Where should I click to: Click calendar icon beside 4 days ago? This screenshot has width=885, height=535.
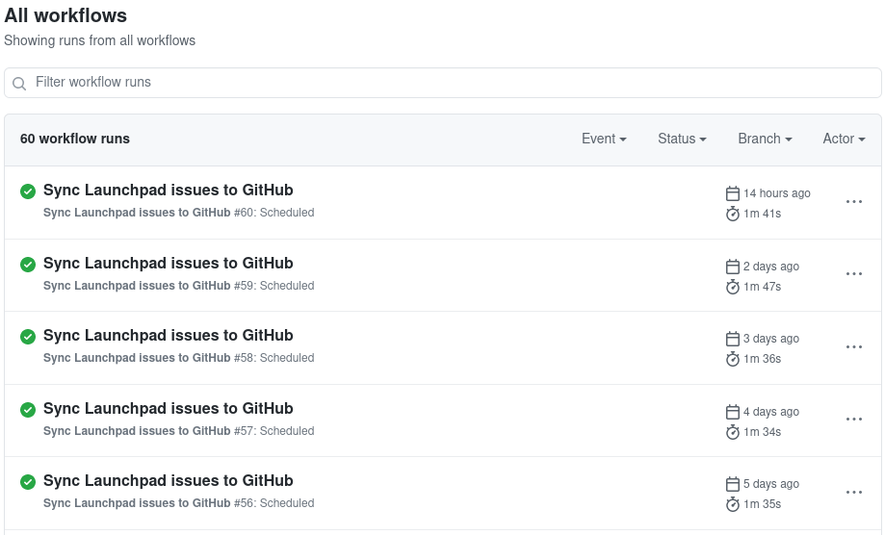pyautogui.click(x=733, y=412)
